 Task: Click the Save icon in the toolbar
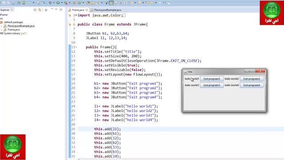coord(4,3)
